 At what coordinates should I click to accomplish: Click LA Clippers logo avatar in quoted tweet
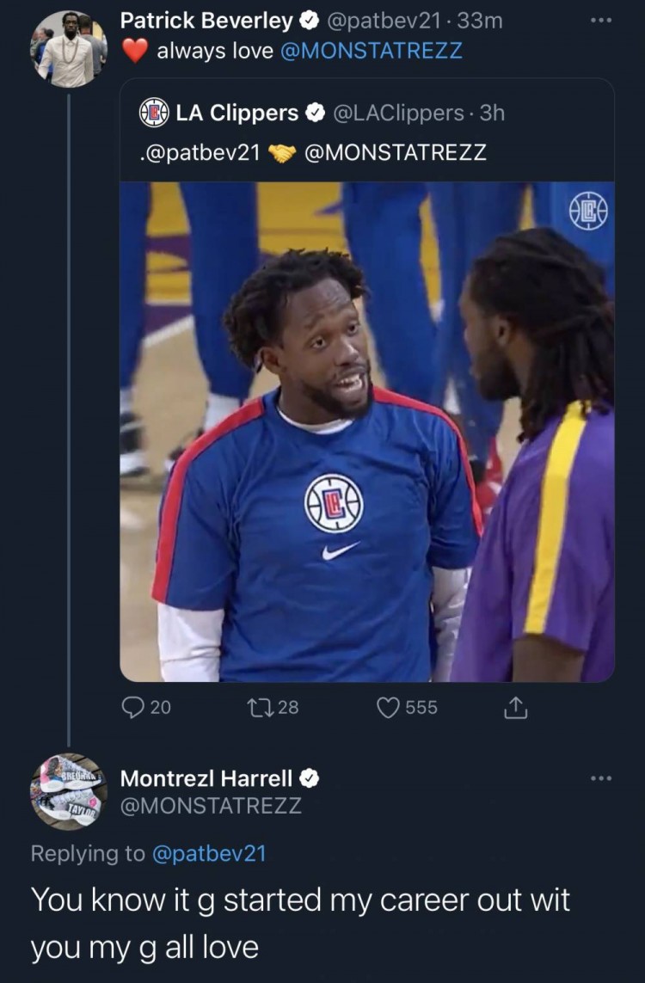point(155,113)
